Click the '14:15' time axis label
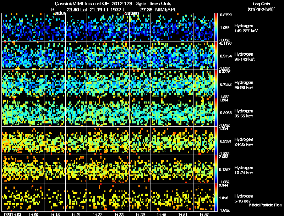This screenshot has height=216, width=284. [x=55, y=214]
